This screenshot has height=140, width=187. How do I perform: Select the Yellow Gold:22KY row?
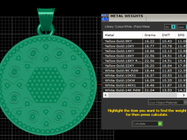pyautogui.click(x=145, y=66)
